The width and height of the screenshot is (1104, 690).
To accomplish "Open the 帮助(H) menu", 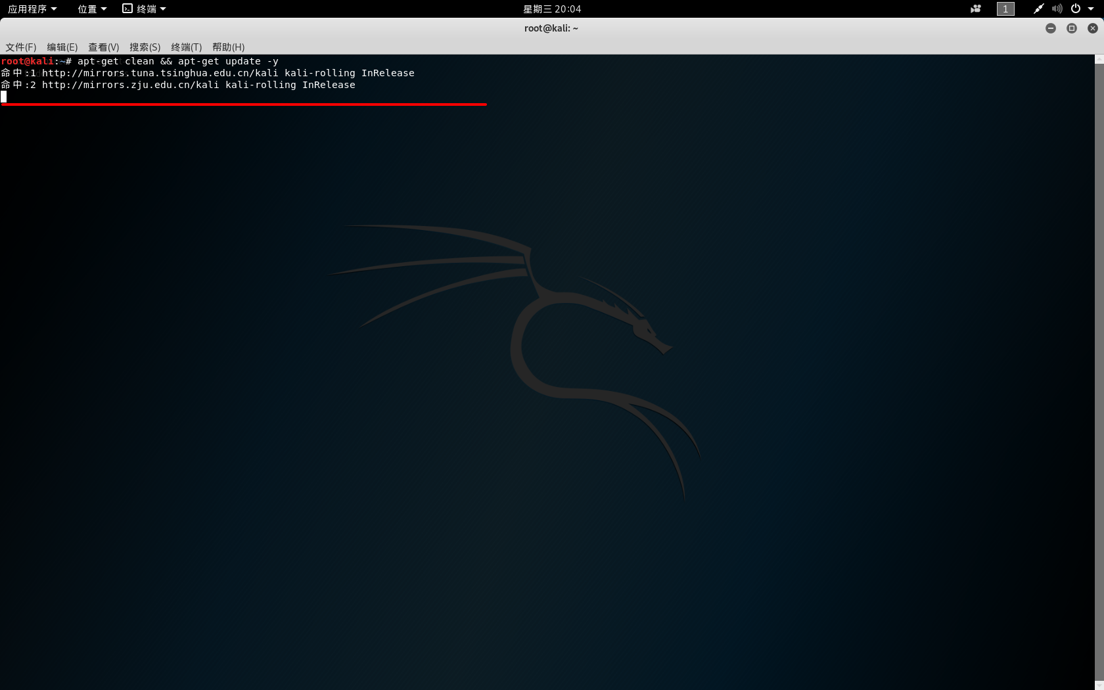I will pyautogui.click(x=229, y=47).
